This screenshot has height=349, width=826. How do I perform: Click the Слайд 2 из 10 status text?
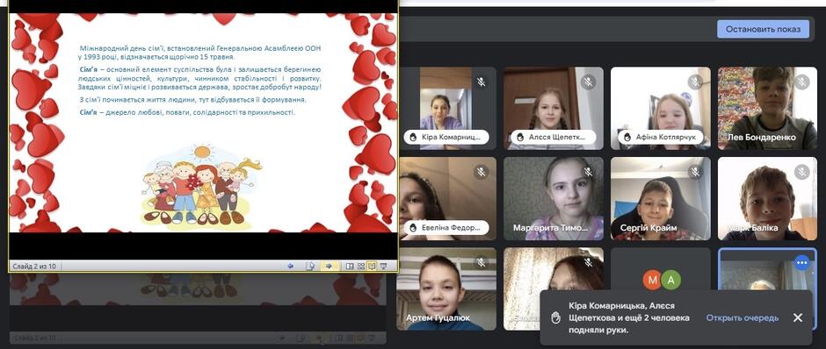33,267
